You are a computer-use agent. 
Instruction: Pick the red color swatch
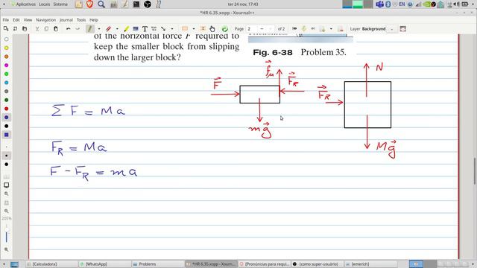pyautogui.click(x=7, y=109)
